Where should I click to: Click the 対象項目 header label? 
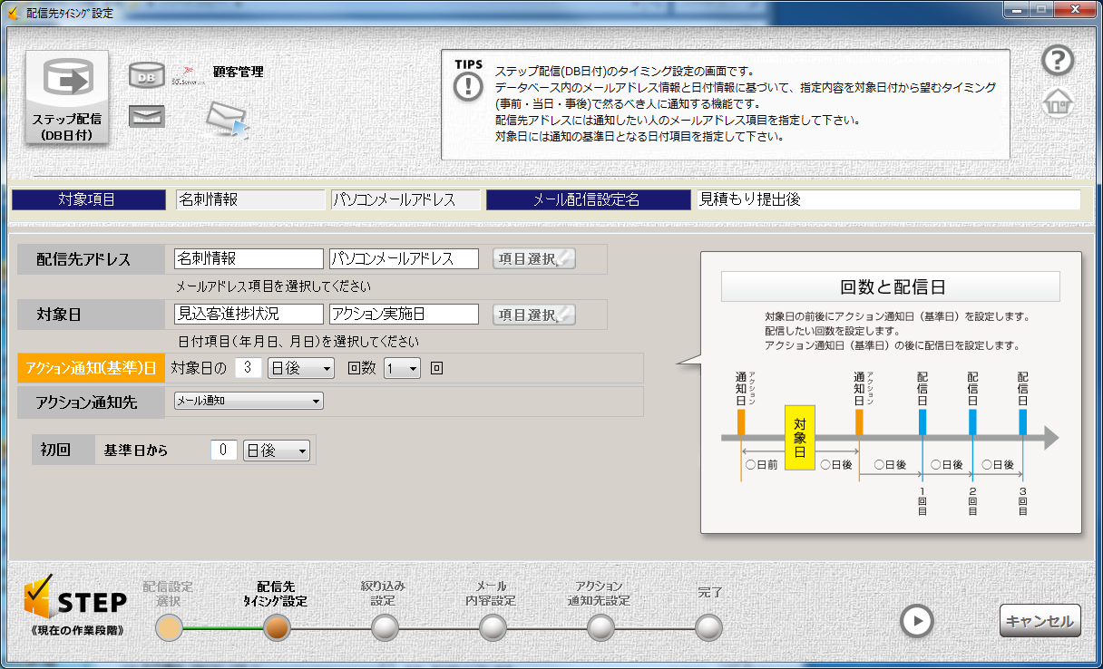pos(88,199)
